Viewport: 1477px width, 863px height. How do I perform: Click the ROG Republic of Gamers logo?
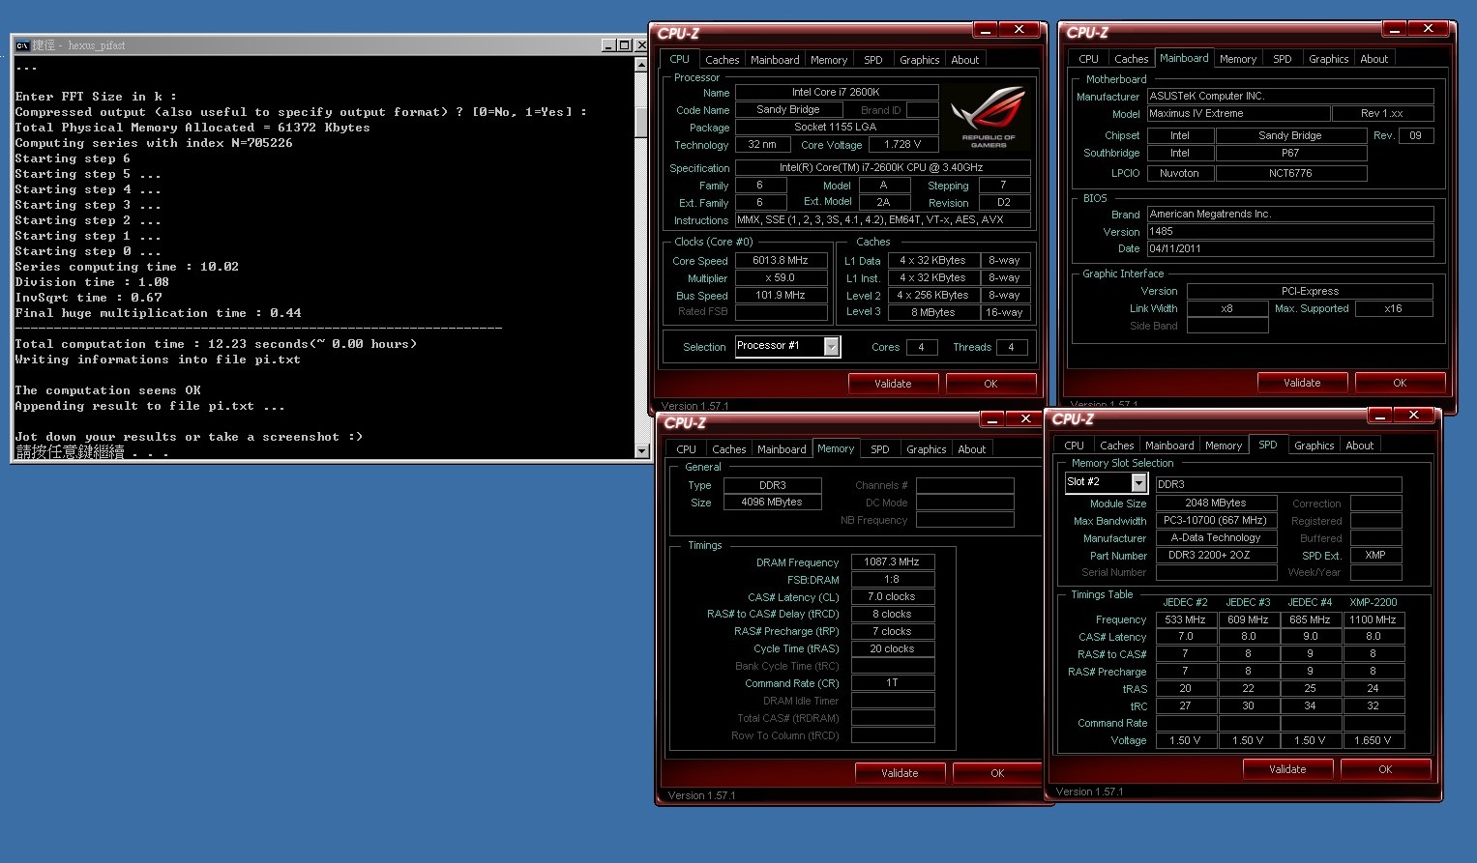coord(988,117)
